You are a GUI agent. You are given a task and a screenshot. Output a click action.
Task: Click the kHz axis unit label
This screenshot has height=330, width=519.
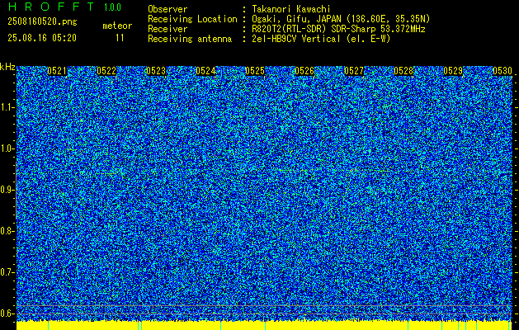[7, 67]
